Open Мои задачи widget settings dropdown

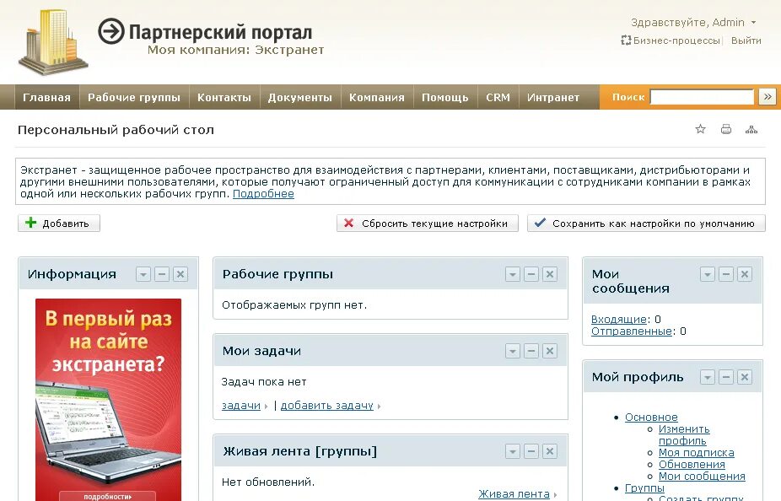(x=513, y=351)
